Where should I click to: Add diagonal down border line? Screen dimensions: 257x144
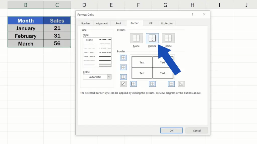click(x=181, y=84)
